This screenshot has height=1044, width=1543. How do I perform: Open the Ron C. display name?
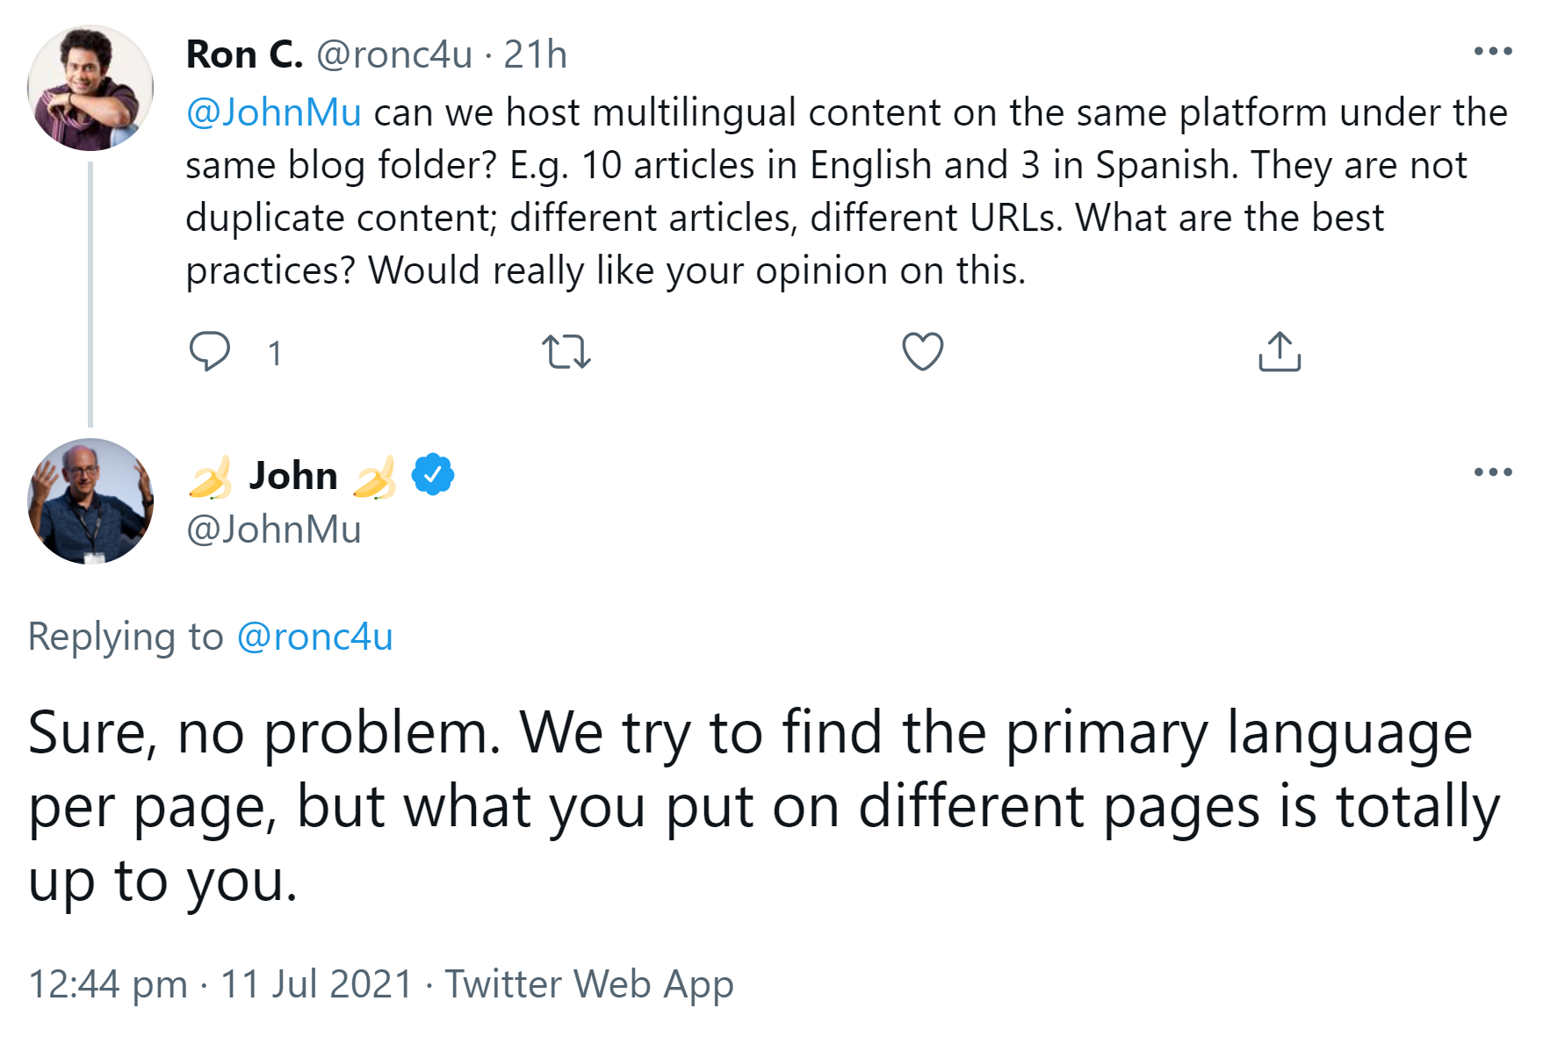[x=244, y=54]
